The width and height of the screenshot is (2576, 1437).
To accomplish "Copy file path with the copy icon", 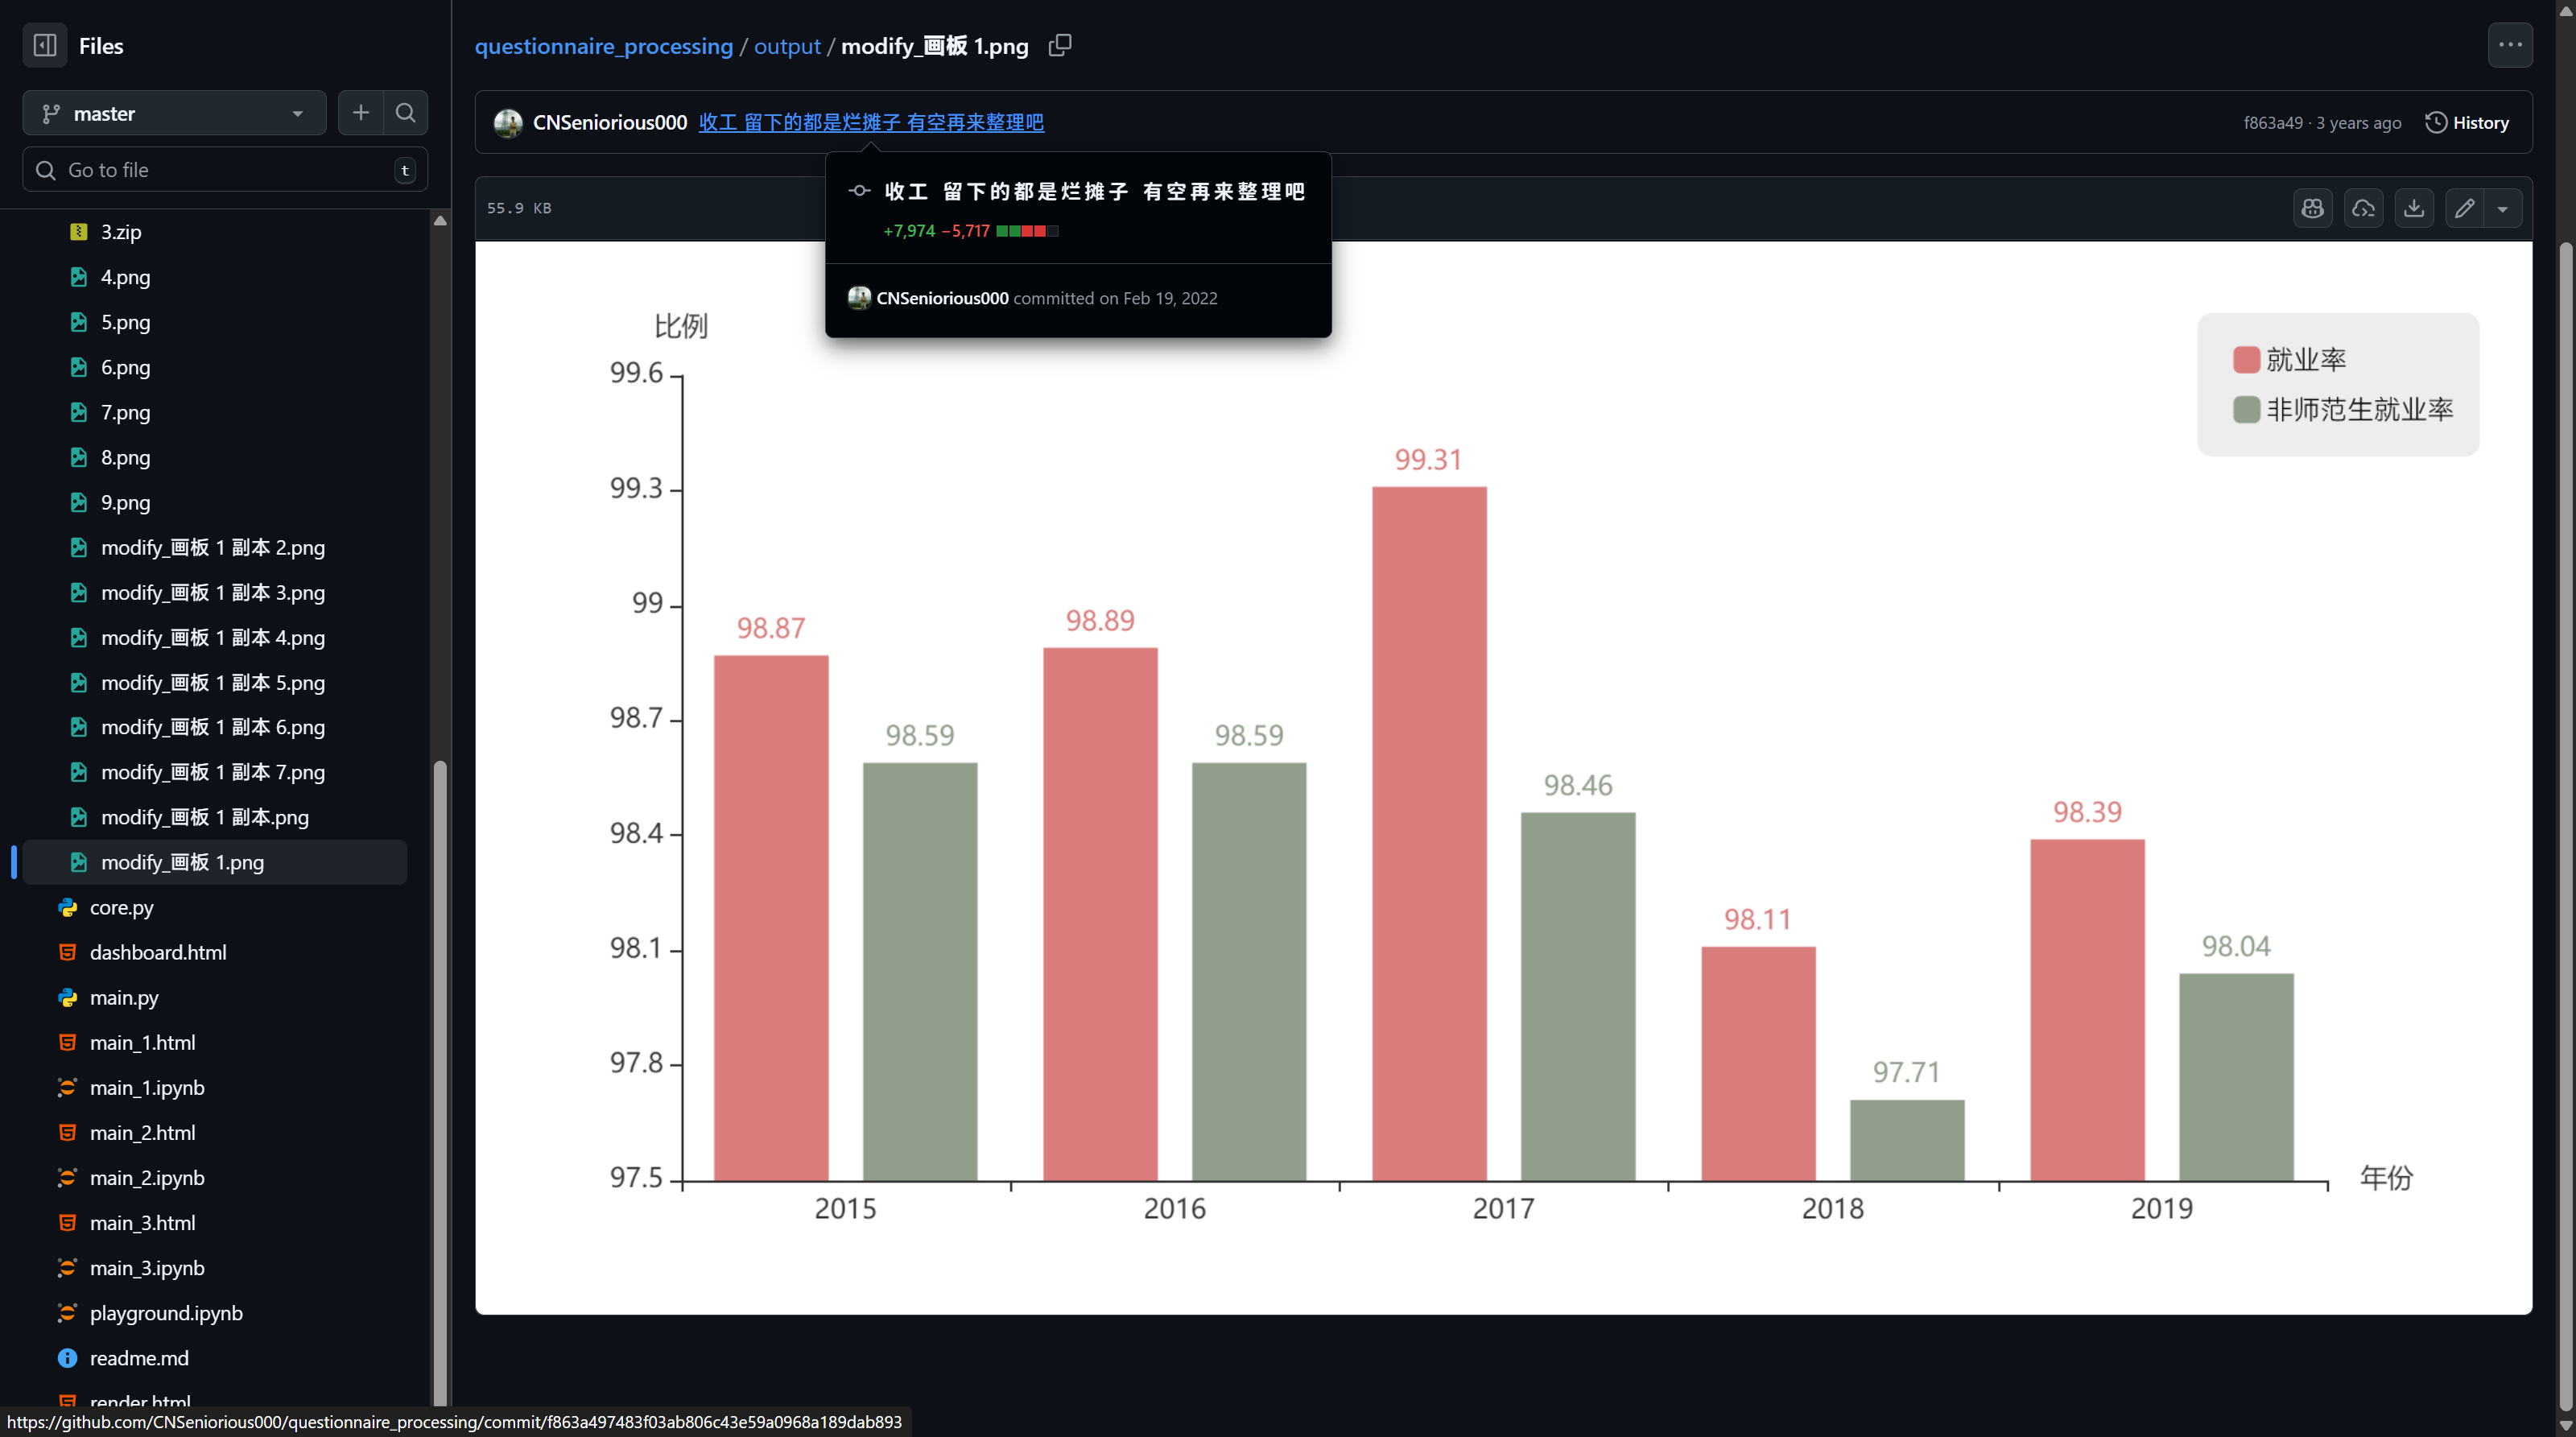I will (x=1060, y=45).
